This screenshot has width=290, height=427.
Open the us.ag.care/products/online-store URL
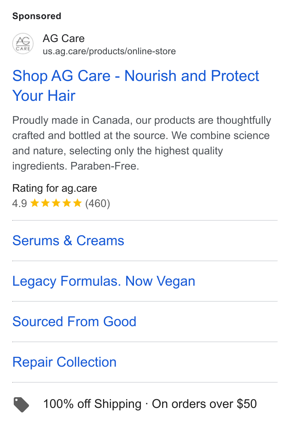point(109,51)
